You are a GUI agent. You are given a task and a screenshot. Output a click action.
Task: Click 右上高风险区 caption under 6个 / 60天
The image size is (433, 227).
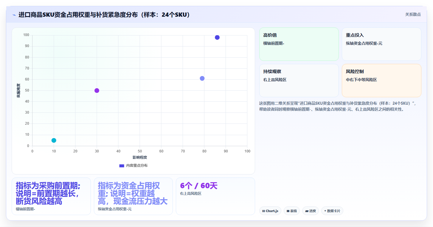coord(191,194)
